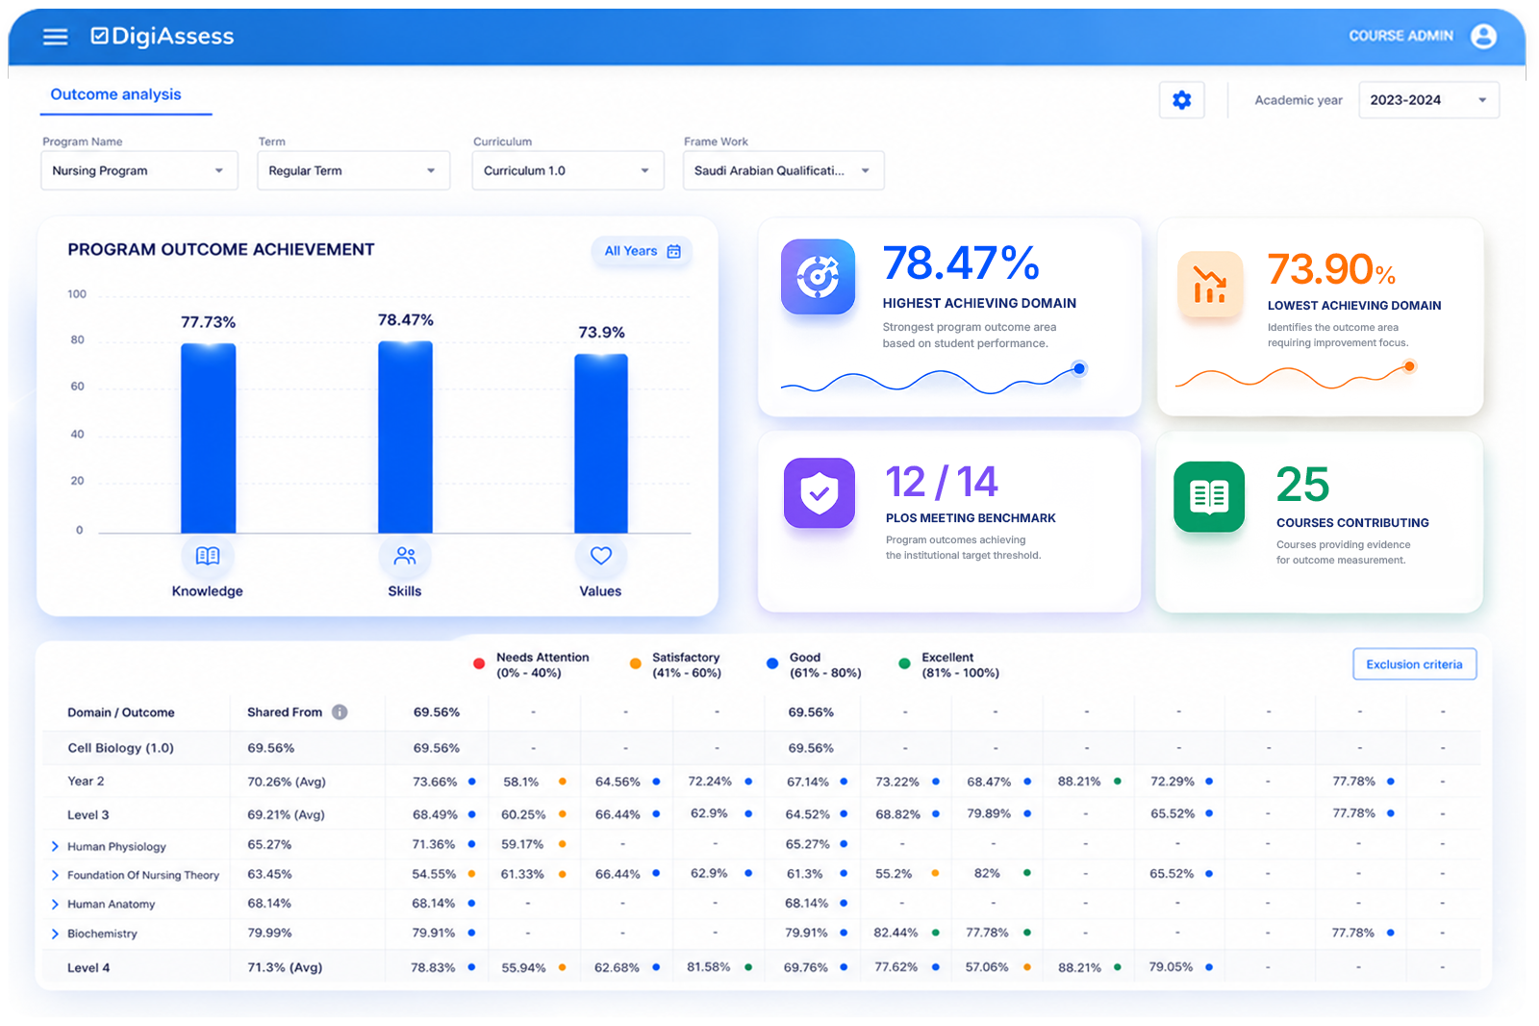1539x1026 pixels.
Task: Click the 78.47% highest achieving domain value
Action: tap(961, 263)
